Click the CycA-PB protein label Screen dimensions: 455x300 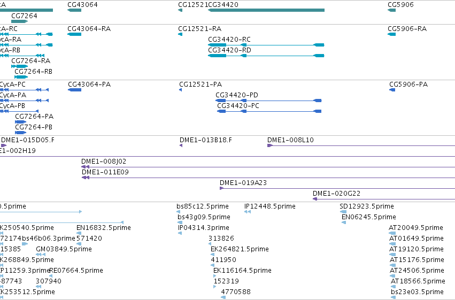pyautogui.click(x=12, y=106)
